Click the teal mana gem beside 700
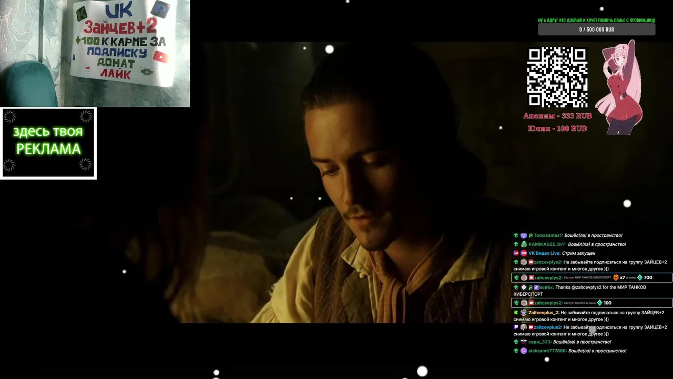673x379 pixels. pos(640,277)
